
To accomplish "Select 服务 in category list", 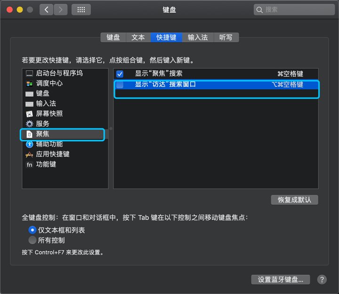I will coord(65,124).
